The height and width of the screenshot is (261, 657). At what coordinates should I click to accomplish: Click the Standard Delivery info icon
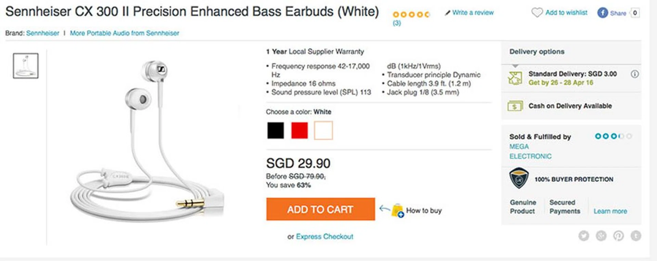click(635, 74)
